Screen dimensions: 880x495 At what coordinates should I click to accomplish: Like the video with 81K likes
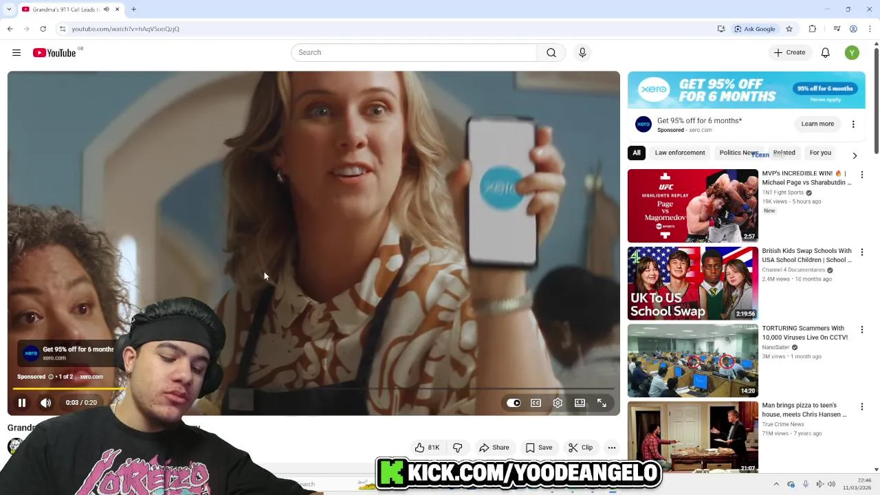point(427,448)
